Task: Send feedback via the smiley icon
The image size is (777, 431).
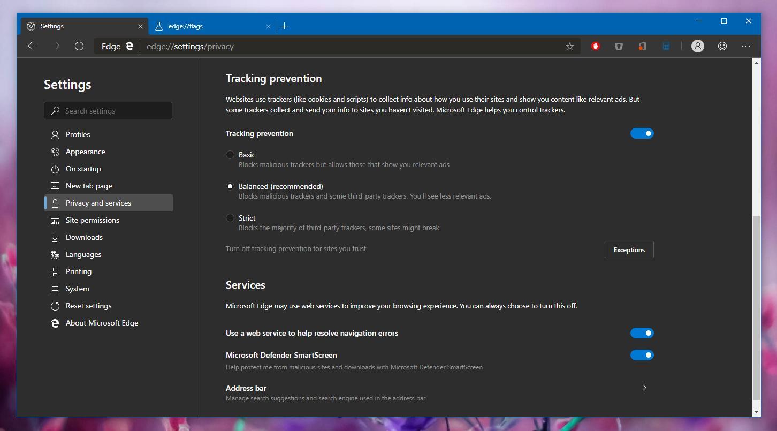Action: click(x=722, y=46)
